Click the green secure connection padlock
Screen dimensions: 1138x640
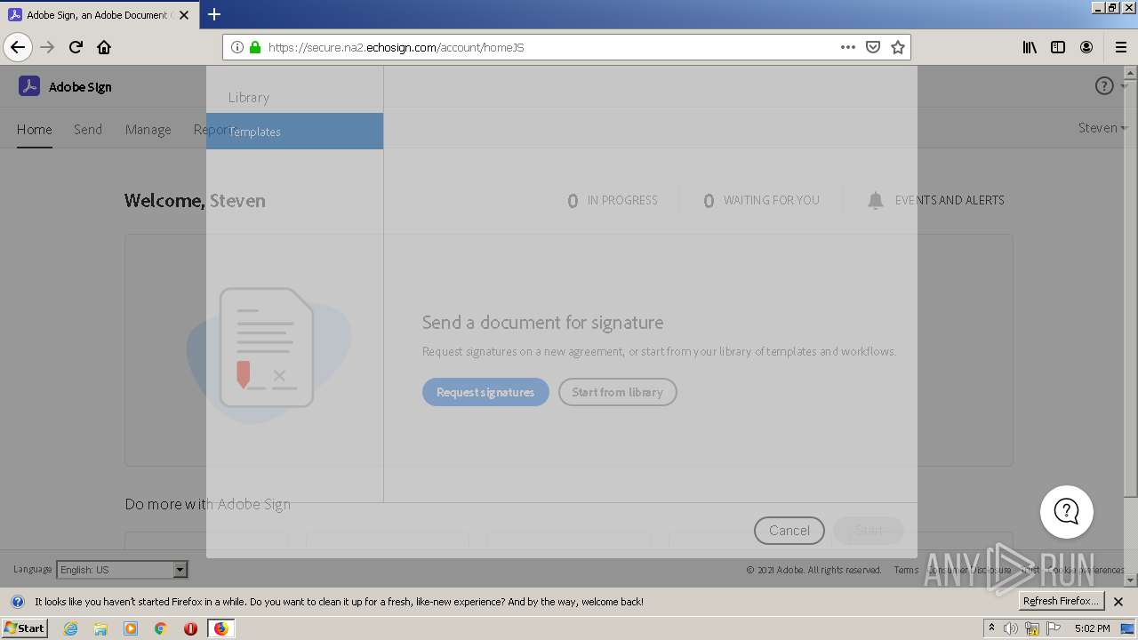point(255,47)
